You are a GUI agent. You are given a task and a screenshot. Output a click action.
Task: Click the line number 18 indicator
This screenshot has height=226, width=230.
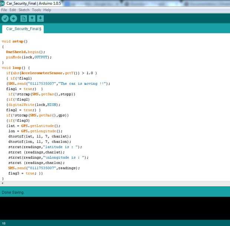tap(4, 224)
